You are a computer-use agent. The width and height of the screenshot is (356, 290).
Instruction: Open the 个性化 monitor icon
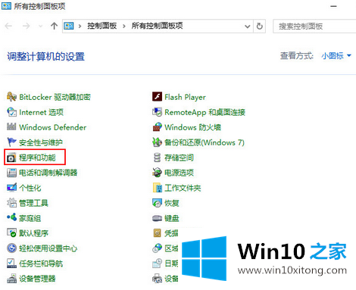[11, 188]
